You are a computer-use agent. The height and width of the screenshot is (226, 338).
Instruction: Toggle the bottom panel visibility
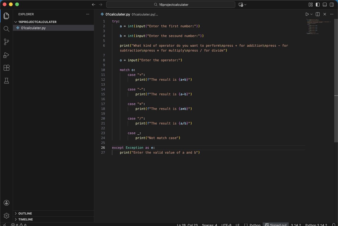324,4
